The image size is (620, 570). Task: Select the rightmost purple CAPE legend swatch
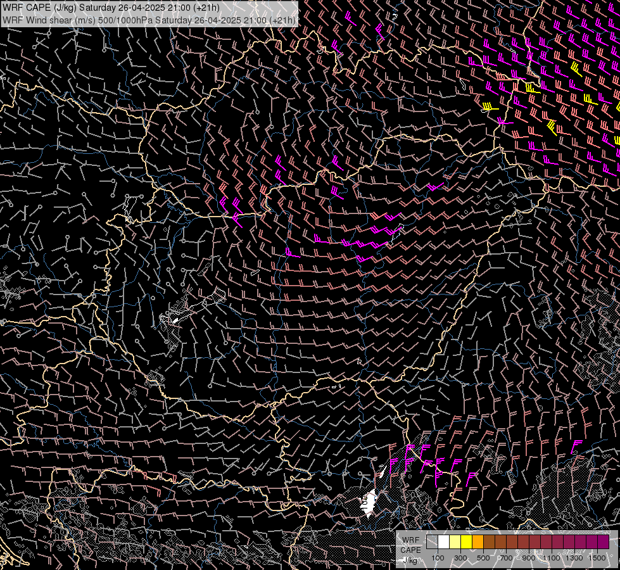click(x=603, y=541)
